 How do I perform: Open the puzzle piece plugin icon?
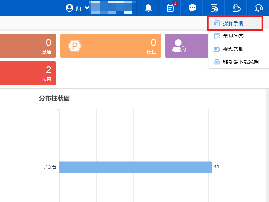pos(236,8)
